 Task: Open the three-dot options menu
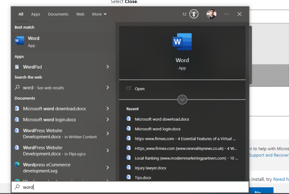pyautogui.click(x=227, y=14)
